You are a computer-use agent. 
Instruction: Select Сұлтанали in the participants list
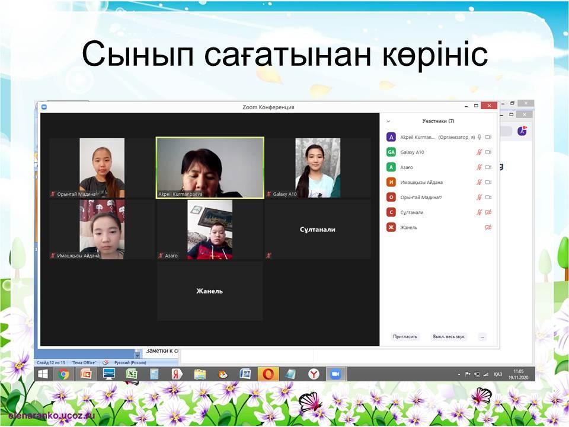click(412, 212)
